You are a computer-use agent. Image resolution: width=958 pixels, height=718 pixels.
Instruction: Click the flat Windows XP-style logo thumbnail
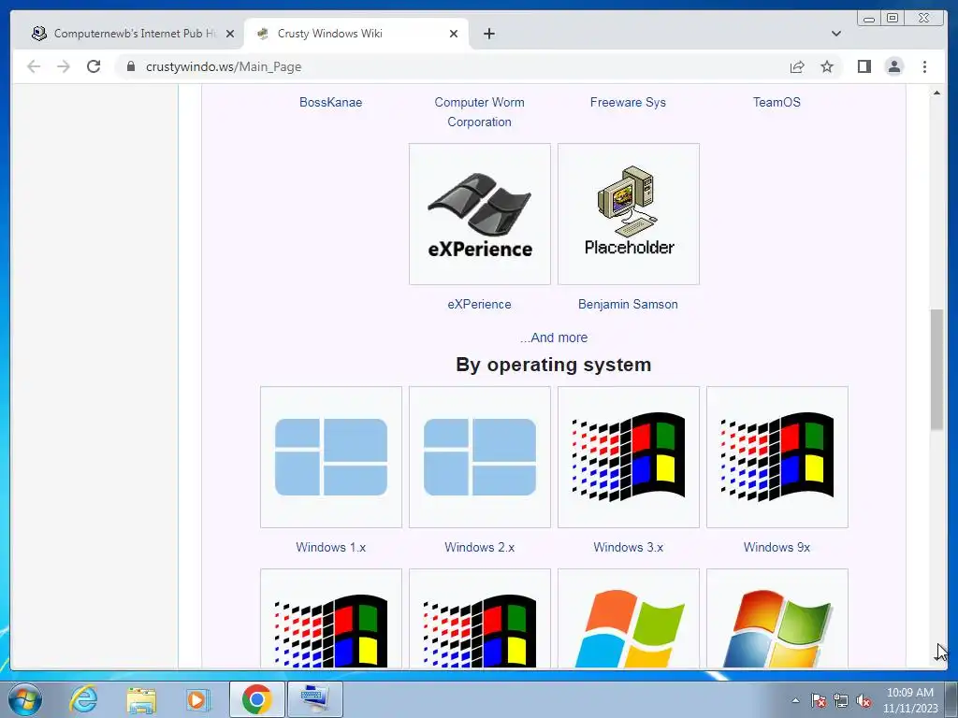click(x=628, y=619)
